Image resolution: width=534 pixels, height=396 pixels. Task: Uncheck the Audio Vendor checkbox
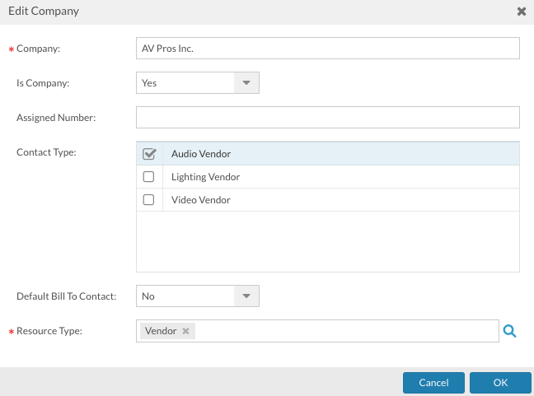coord(149,154)
